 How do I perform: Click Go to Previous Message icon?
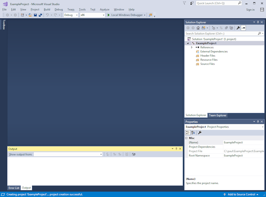coord(115,154)
